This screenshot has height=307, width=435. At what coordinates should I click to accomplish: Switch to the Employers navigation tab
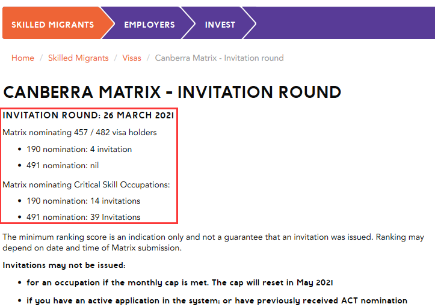point(149,25)
